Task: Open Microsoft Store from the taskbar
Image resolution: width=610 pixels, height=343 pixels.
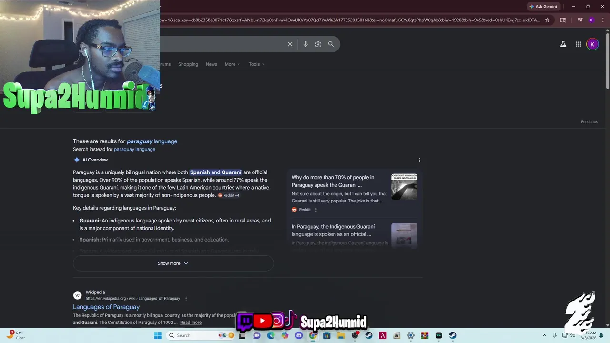Action: (326, 335)
